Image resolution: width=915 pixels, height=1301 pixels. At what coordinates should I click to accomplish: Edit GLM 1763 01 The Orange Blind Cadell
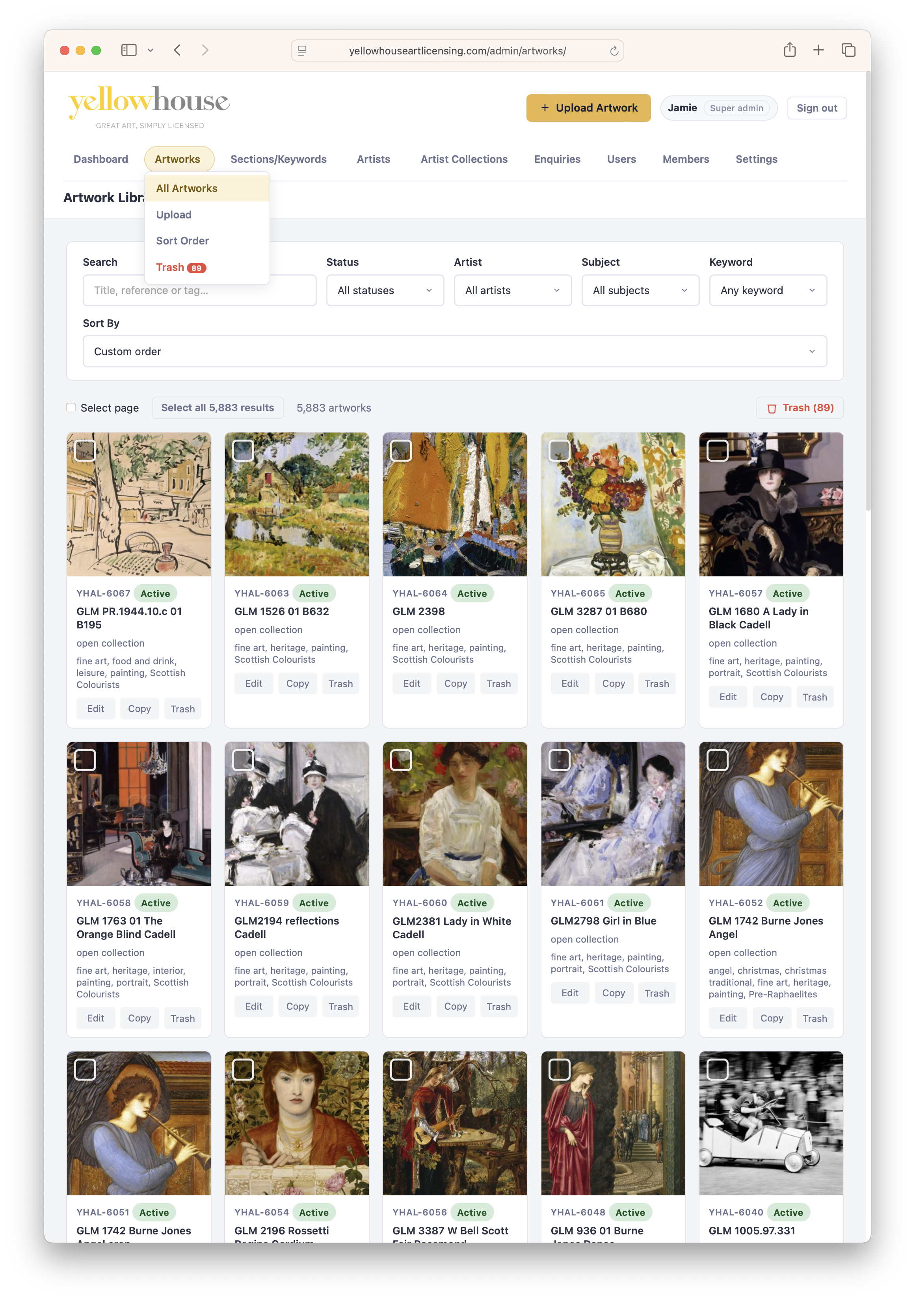[96, 1019]
